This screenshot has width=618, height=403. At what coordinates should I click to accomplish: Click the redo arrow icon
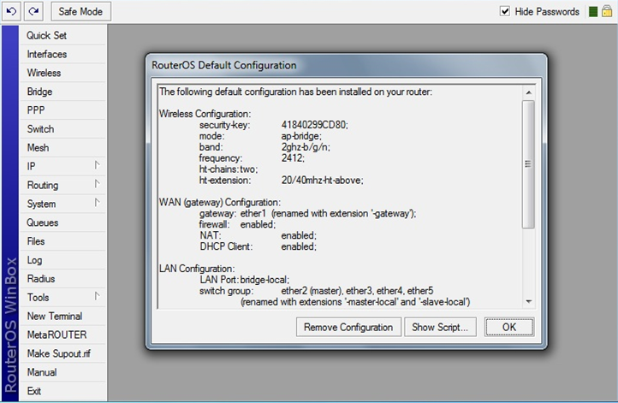point(33,11)
